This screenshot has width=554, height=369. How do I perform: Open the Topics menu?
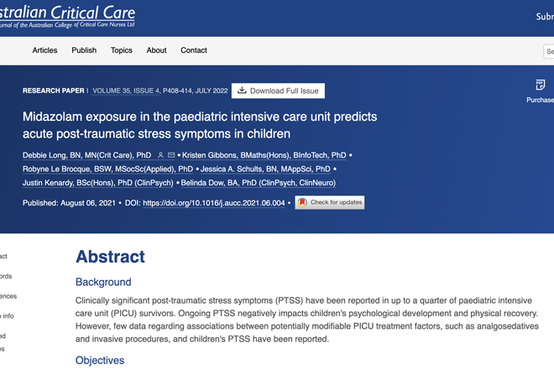coord(122,50)
